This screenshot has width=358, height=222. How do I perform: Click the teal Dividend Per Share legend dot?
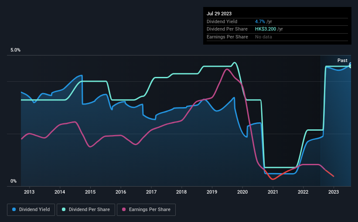(64, 209)
